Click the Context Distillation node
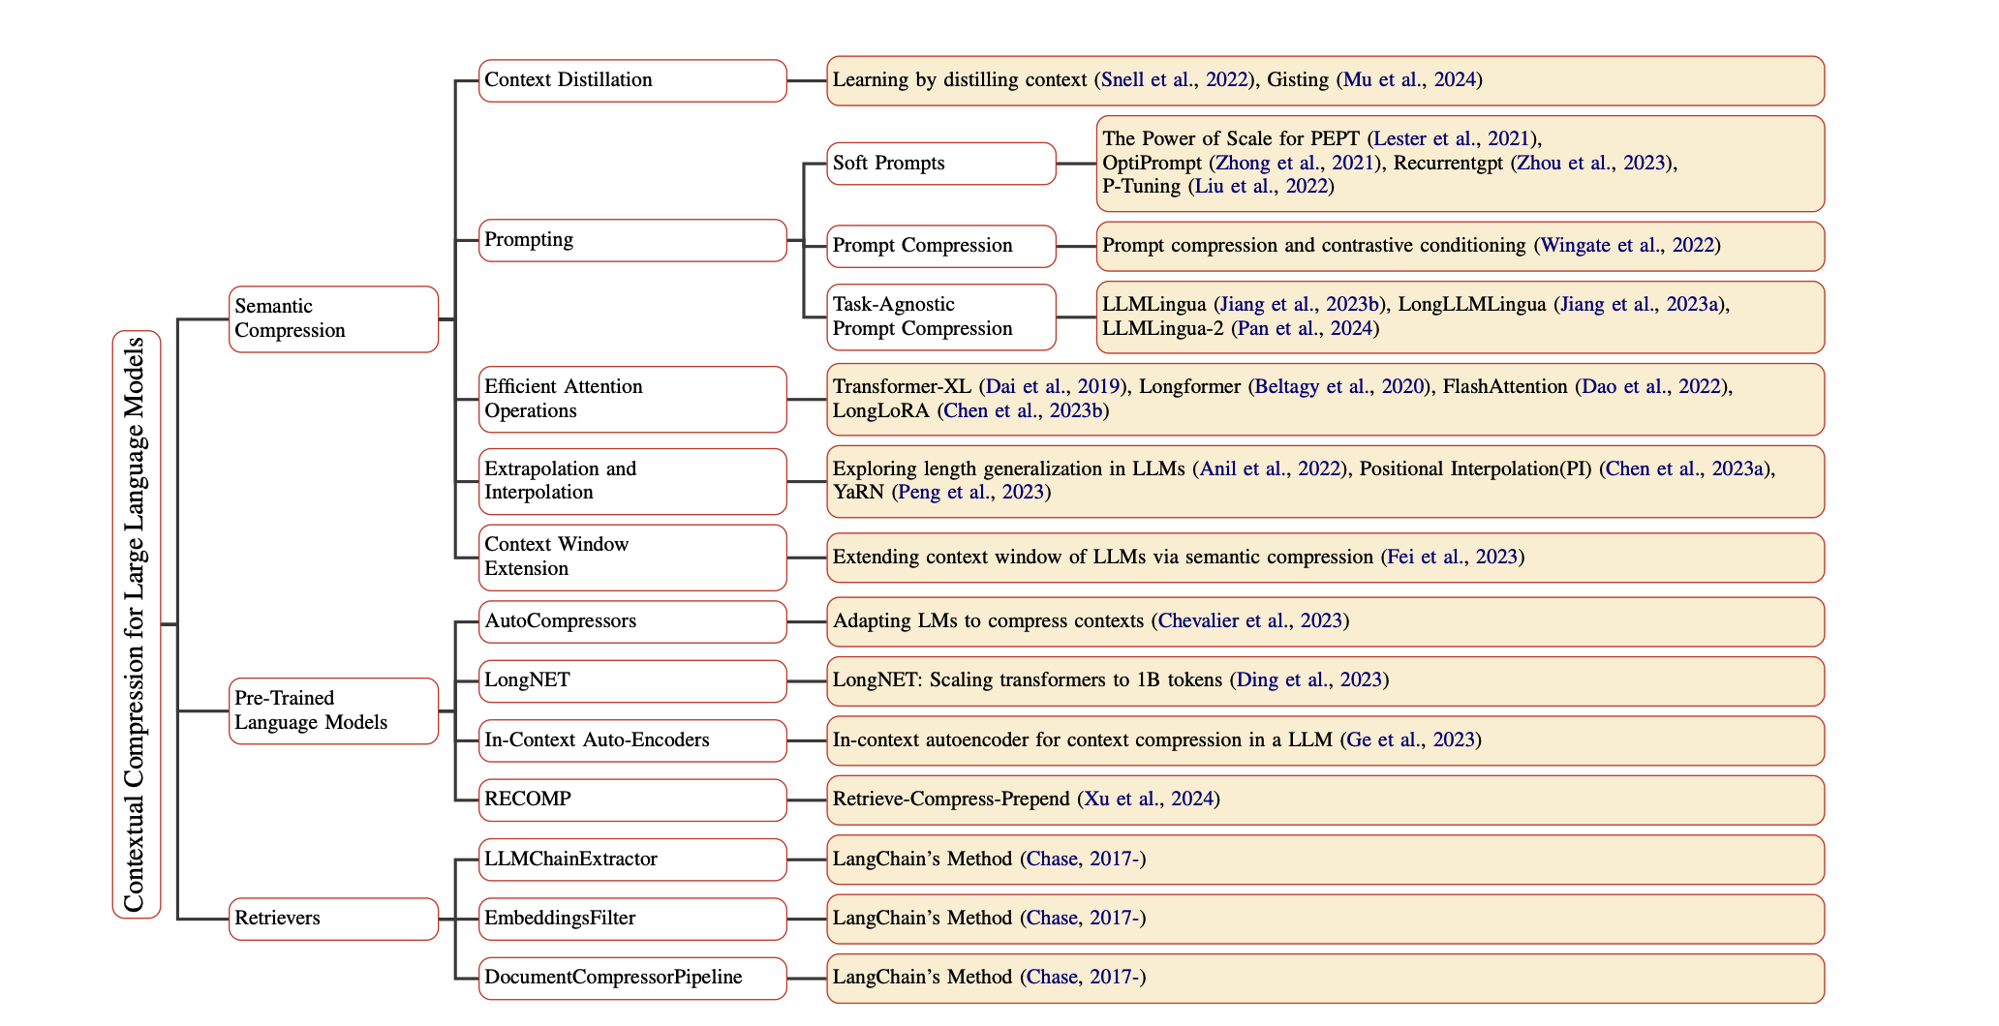This screenshot has width=1999, height=1026. [632, 80]
